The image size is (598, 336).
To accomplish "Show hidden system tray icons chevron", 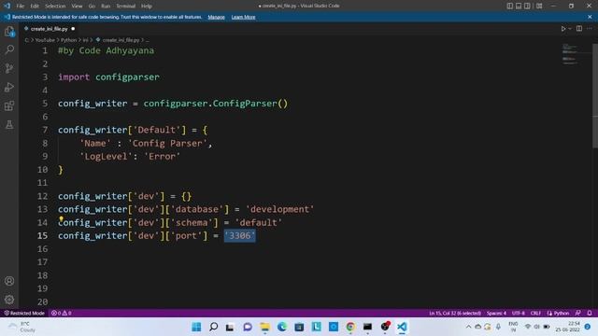I will [468, 327].
